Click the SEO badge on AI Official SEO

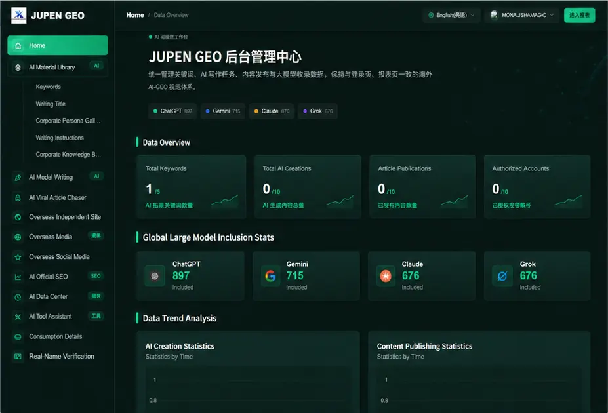pyautogui.click(x=96, y=276)
